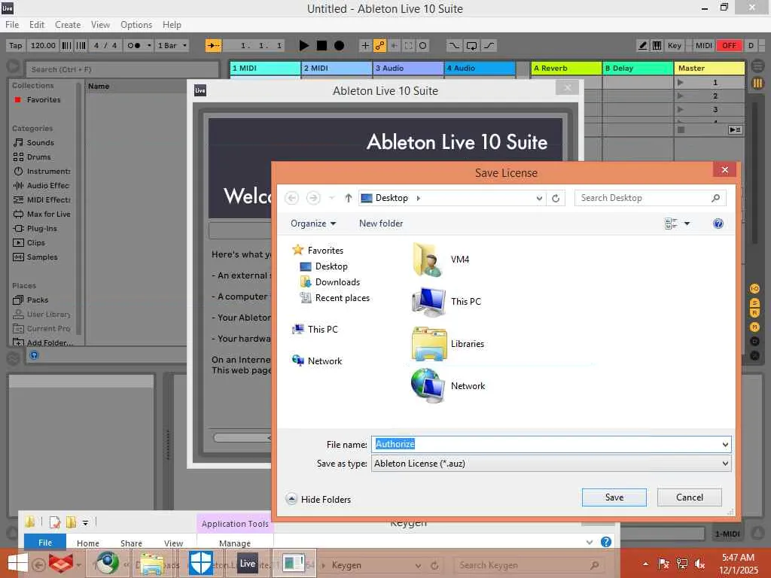The height and width of the screenshot is (578, 771).
Task: Click the Session Record circle button
Action: tap(423, 46)
